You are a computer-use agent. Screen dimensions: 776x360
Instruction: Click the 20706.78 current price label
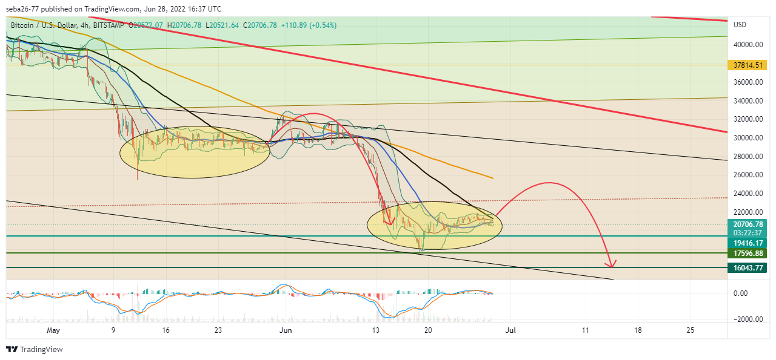click(x=748, y=224)
